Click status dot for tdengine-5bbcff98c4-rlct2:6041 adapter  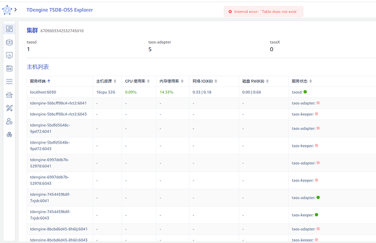coord(318,103)
